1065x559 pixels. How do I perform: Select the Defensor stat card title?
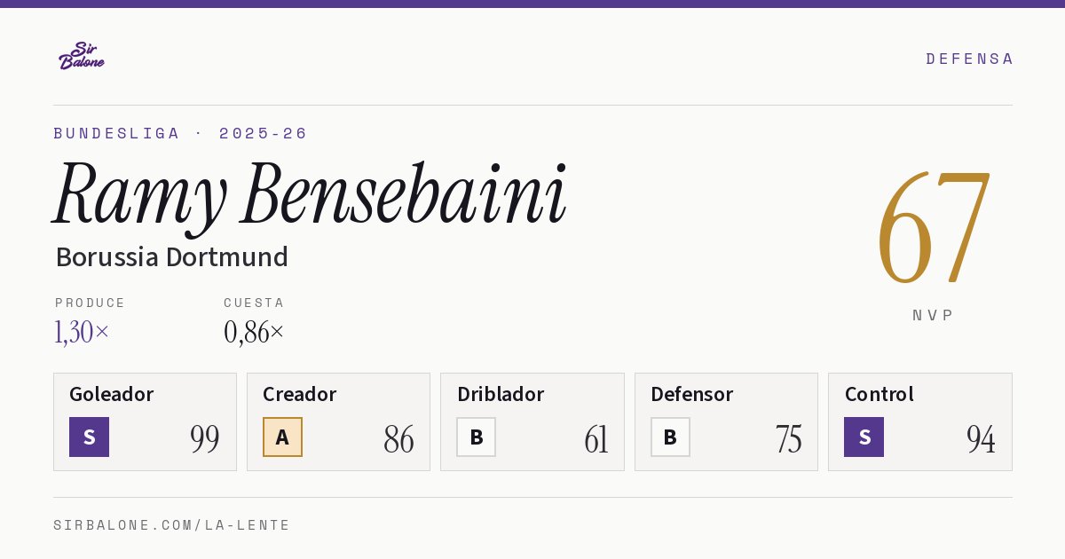(692, 394)
